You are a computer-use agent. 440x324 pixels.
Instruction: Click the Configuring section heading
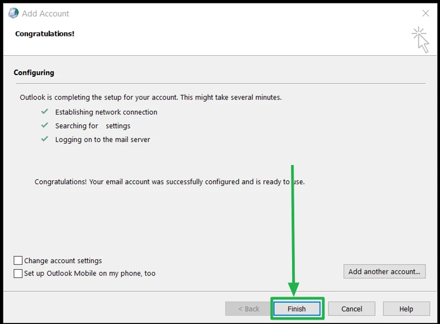[x=34, y=72]
